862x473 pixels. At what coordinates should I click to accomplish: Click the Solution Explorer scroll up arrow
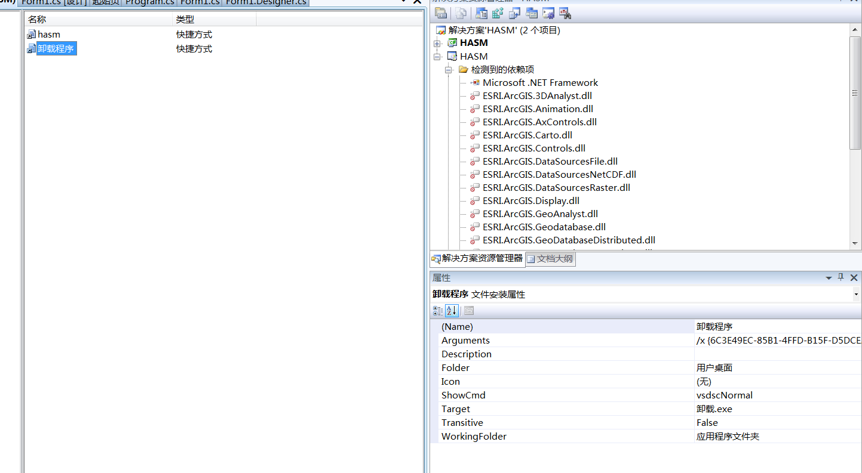(x=855, y=29)
